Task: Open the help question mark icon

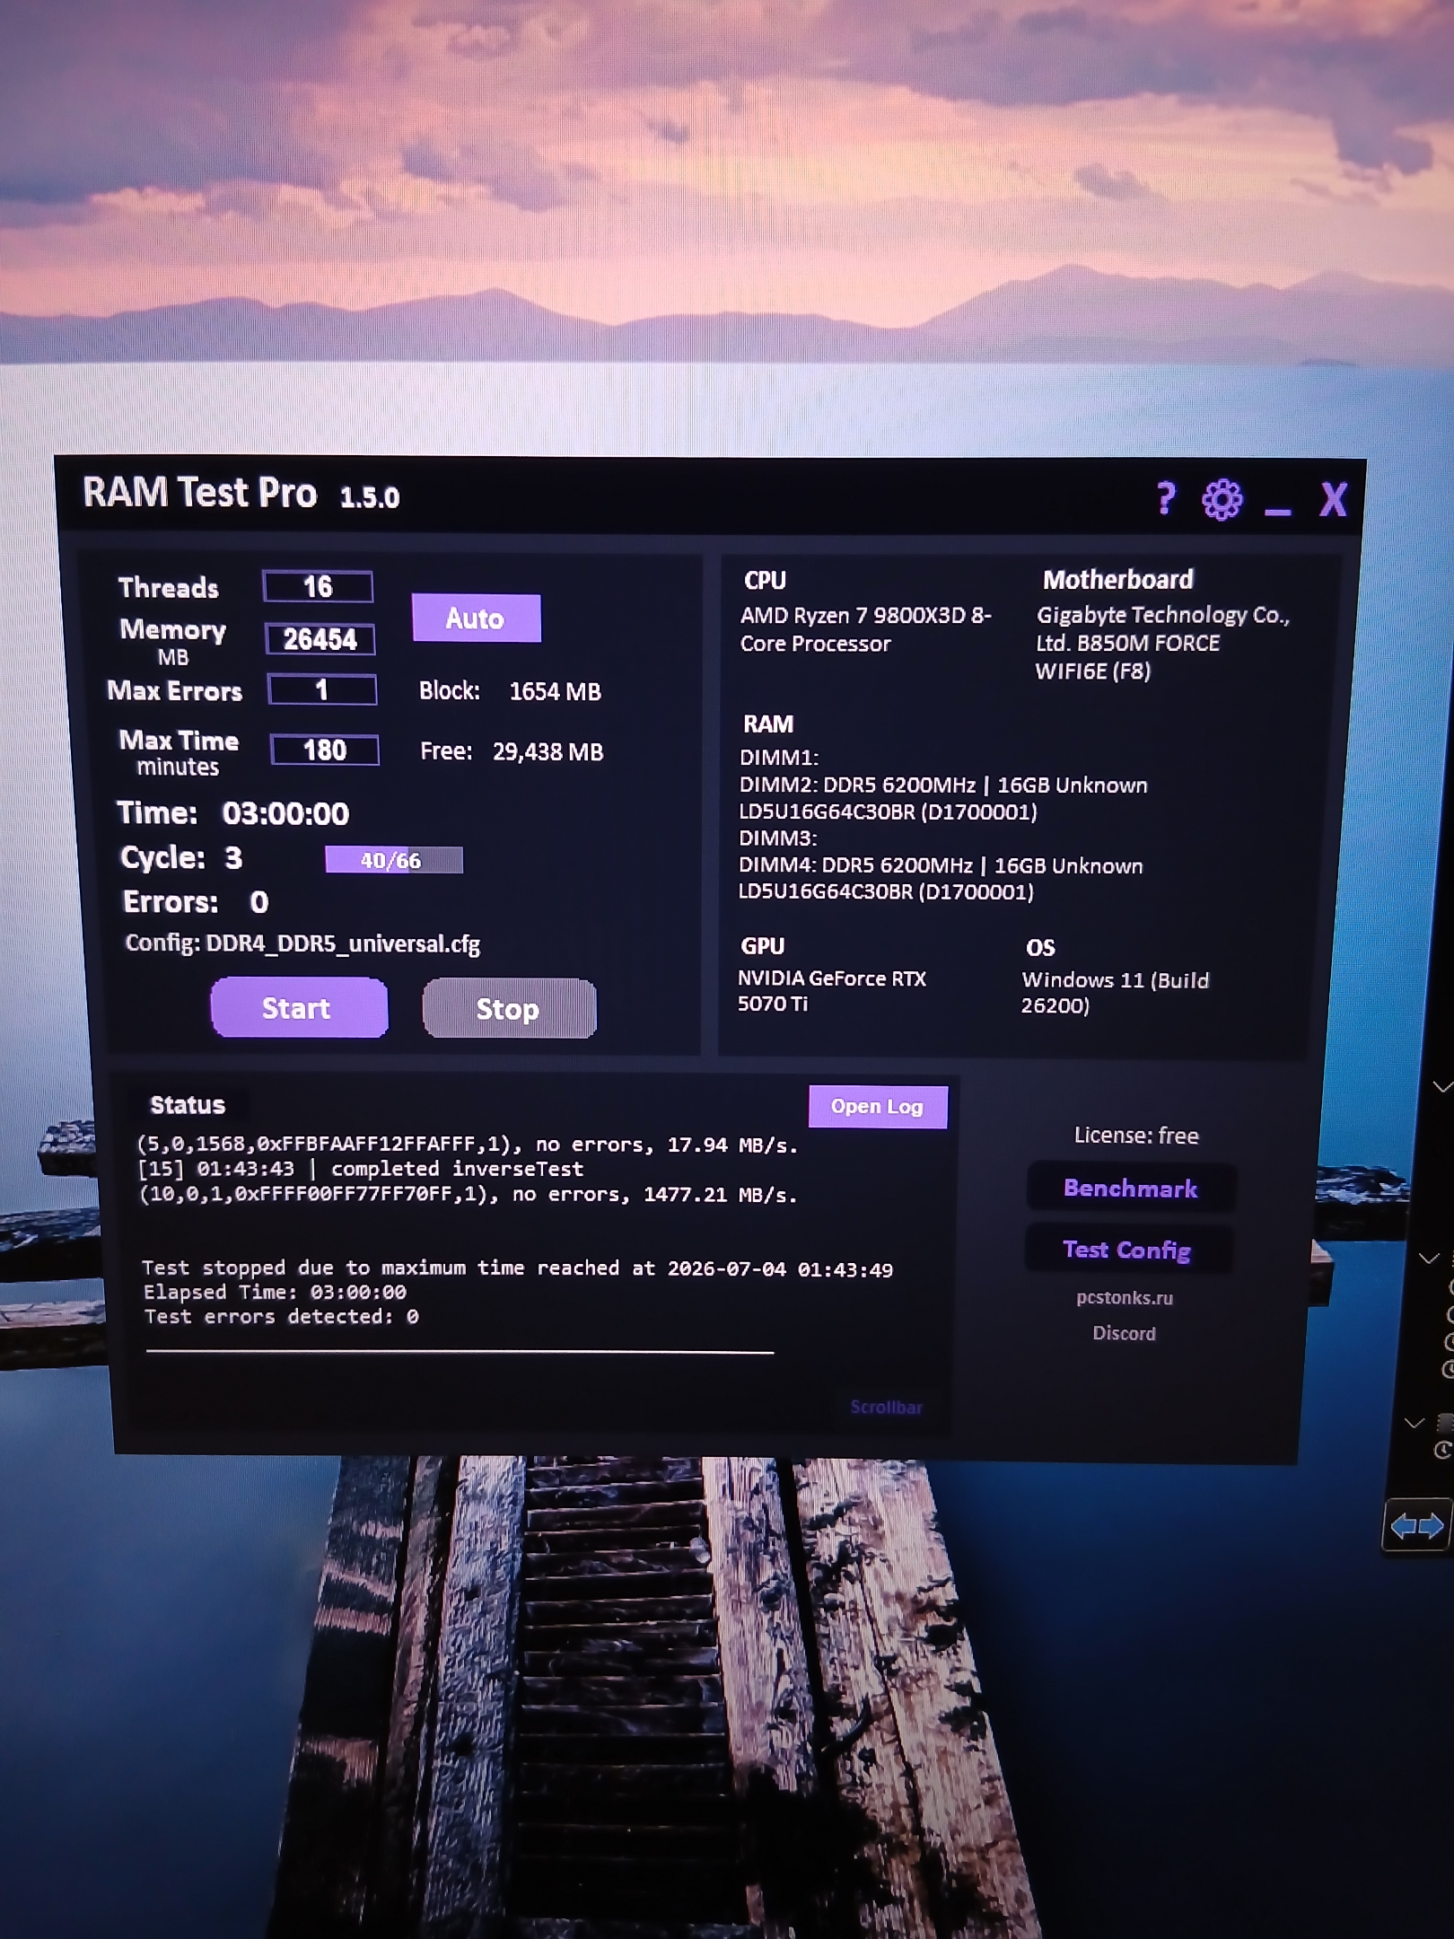Action: coord(1166,497)
